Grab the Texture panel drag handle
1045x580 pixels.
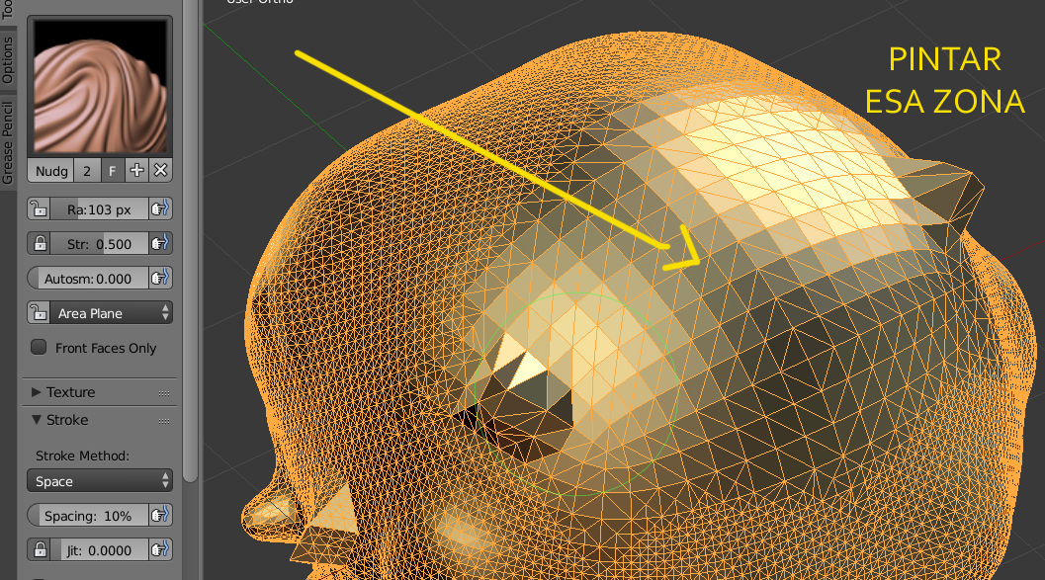(x=164, y=393)
